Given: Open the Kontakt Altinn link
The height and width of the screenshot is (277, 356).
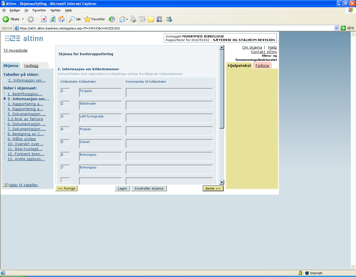Looking at the screenshot, I should [264, 52].
